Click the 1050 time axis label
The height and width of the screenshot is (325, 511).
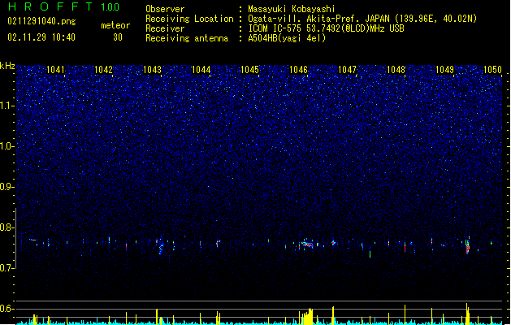pyautogui.click(x=493, y=70)
